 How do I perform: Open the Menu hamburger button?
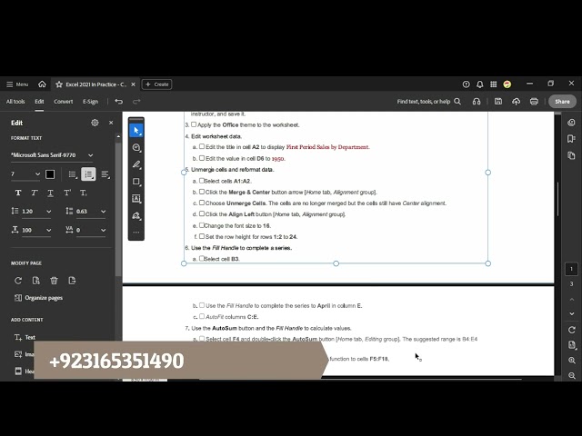[17, 84]
